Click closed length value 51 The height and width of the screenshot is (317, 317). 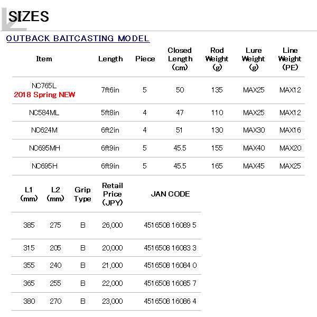[179, 130]
